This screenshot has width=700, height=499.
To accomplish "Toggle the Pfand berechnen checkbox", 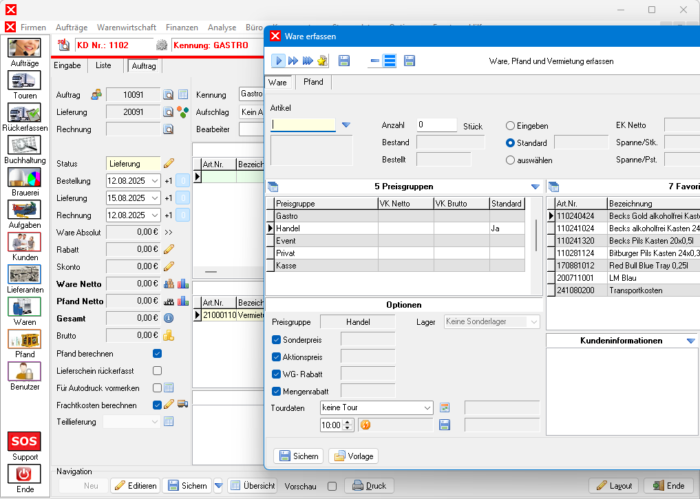I will click(x=157, y=354).
